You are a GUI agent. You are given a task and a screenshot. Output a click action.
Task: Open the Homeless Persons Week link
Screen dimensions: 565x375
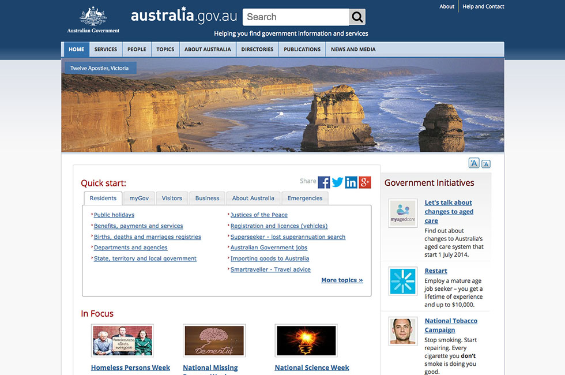coord(130,368)
